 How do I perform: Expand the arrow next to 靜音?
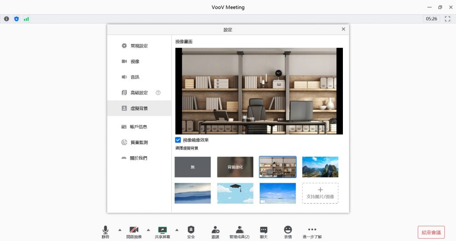coord(120,230)
